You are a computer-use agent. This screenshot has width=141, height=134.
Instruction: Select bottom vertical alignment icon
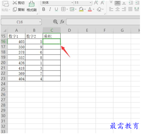click(124, 3)
